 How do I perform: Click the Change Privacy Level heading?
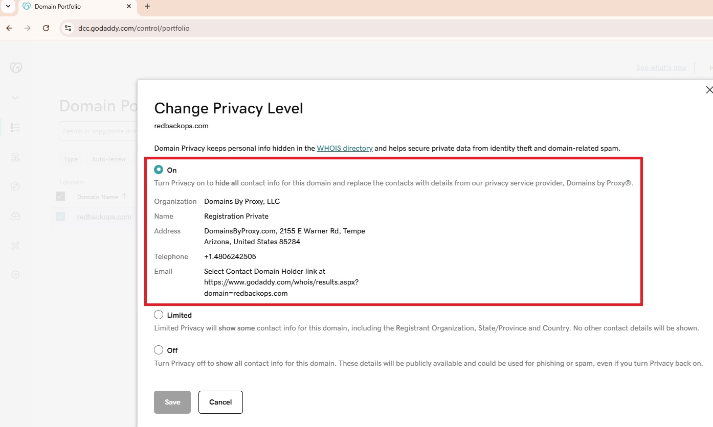pos(229,108)
